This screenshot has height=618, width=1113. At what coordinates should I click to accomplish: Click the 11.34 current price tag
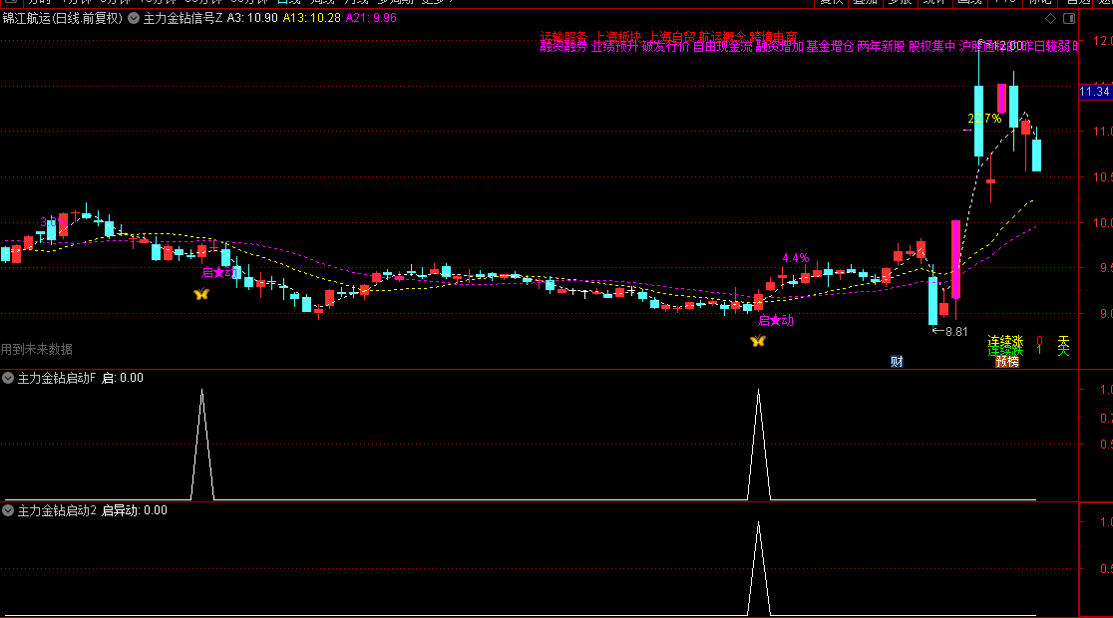1094,92
